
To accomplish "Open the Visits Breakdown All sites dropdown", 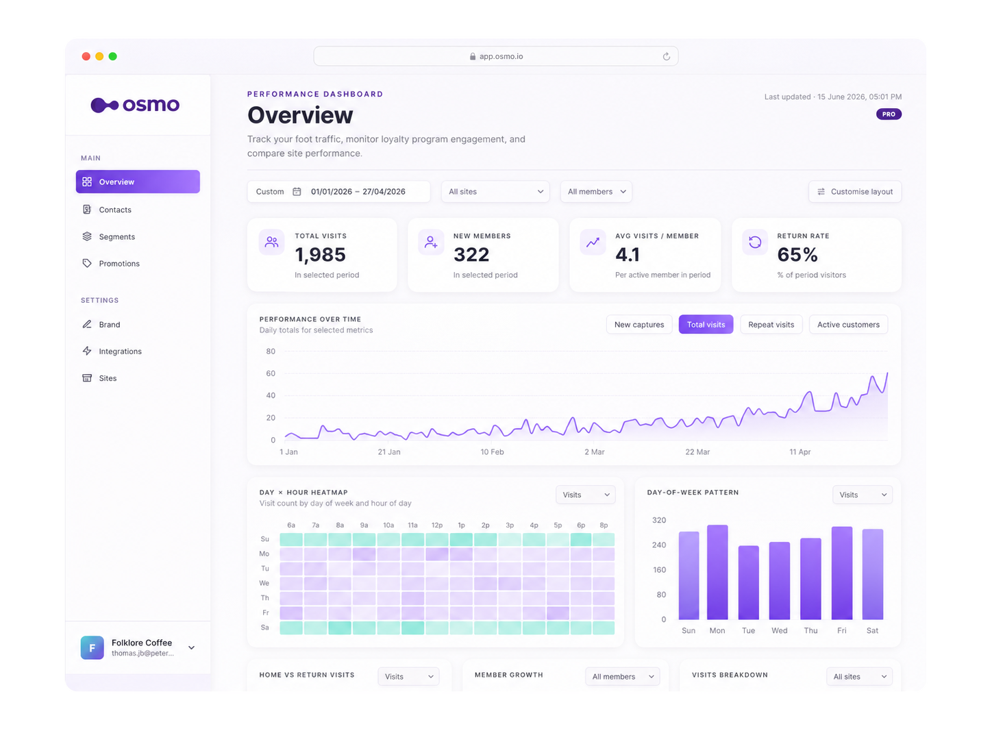I will pos(859,676).
